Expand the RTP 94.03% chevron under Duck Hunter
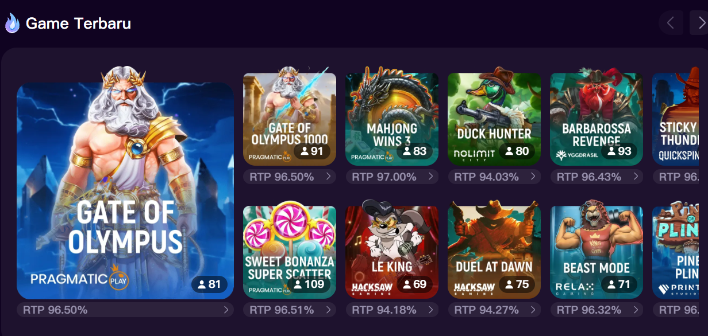The width and height of the screenshot is (708, 336). [x=533, y=177]
